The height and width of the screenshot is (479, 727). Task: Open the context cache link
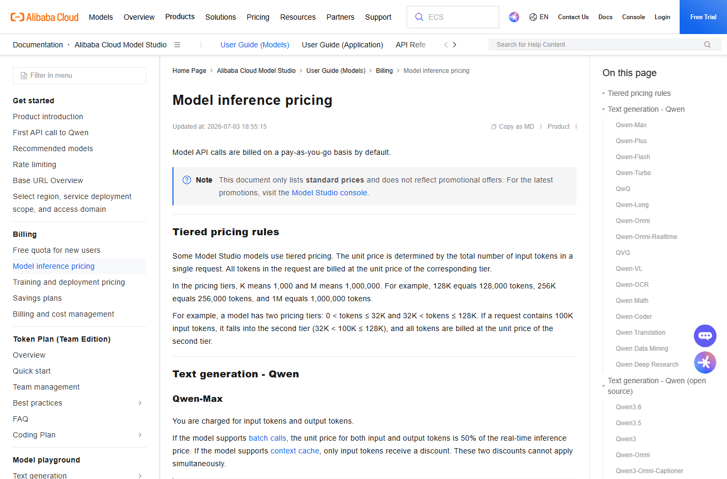295,451
